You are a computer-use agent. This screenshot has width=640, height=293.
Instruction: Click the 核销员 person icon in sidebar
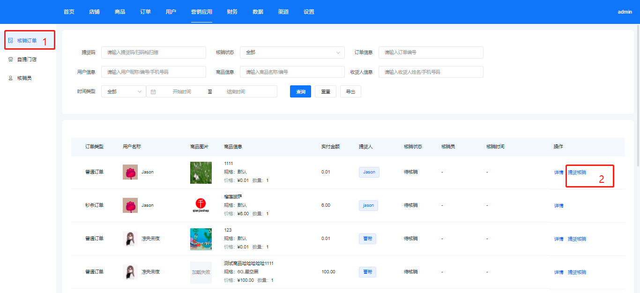tap(10, 78)
